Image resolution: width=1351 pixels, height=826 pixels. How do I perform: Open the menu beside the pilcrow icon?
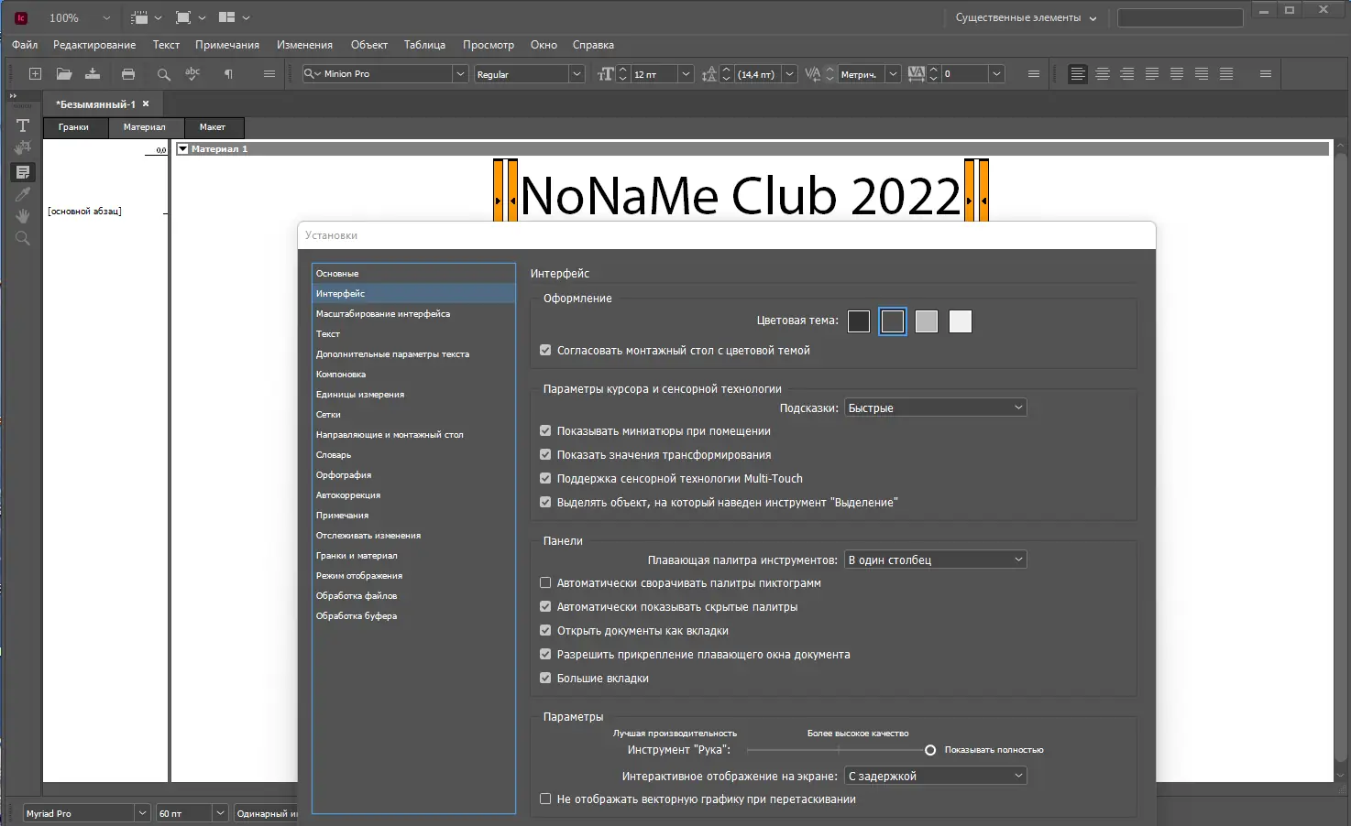(x=269, y=73)
